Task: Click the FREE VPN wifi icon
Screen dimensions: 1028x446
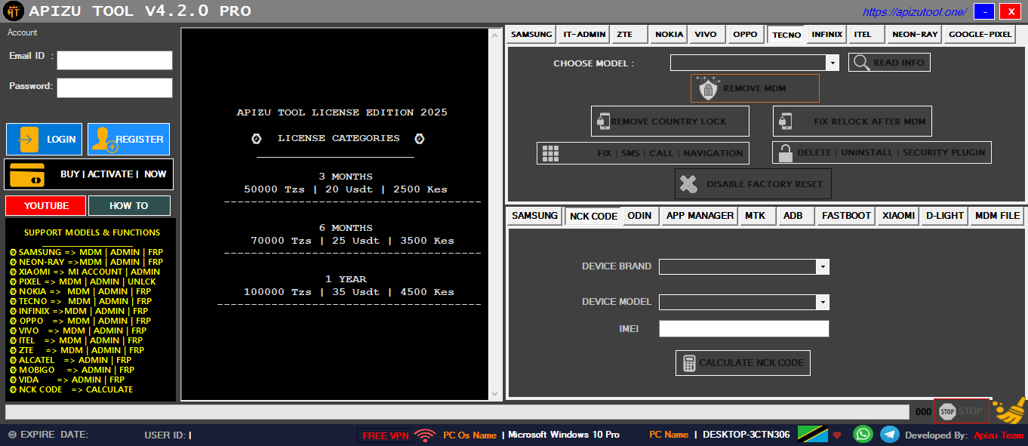Action: click(x=424, y=434)
